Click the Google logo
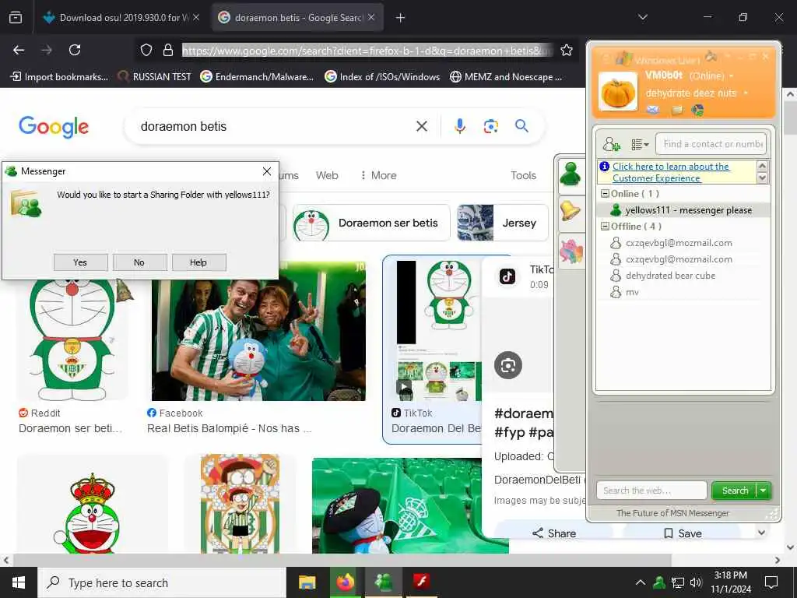797x598 pixels. tap(54, 127)
